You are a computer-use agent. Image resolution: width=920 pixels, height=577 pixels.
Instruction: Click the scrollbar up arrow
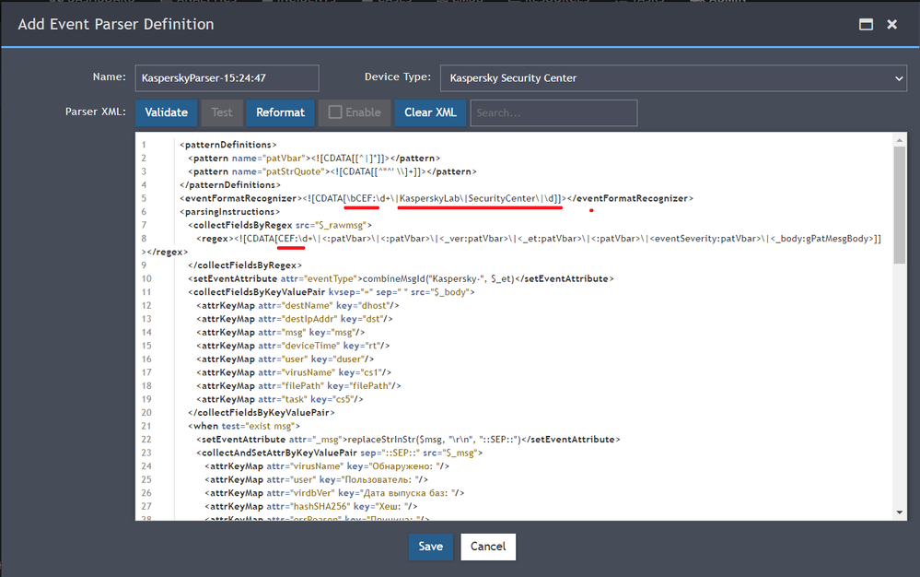[x=900, y=140]
